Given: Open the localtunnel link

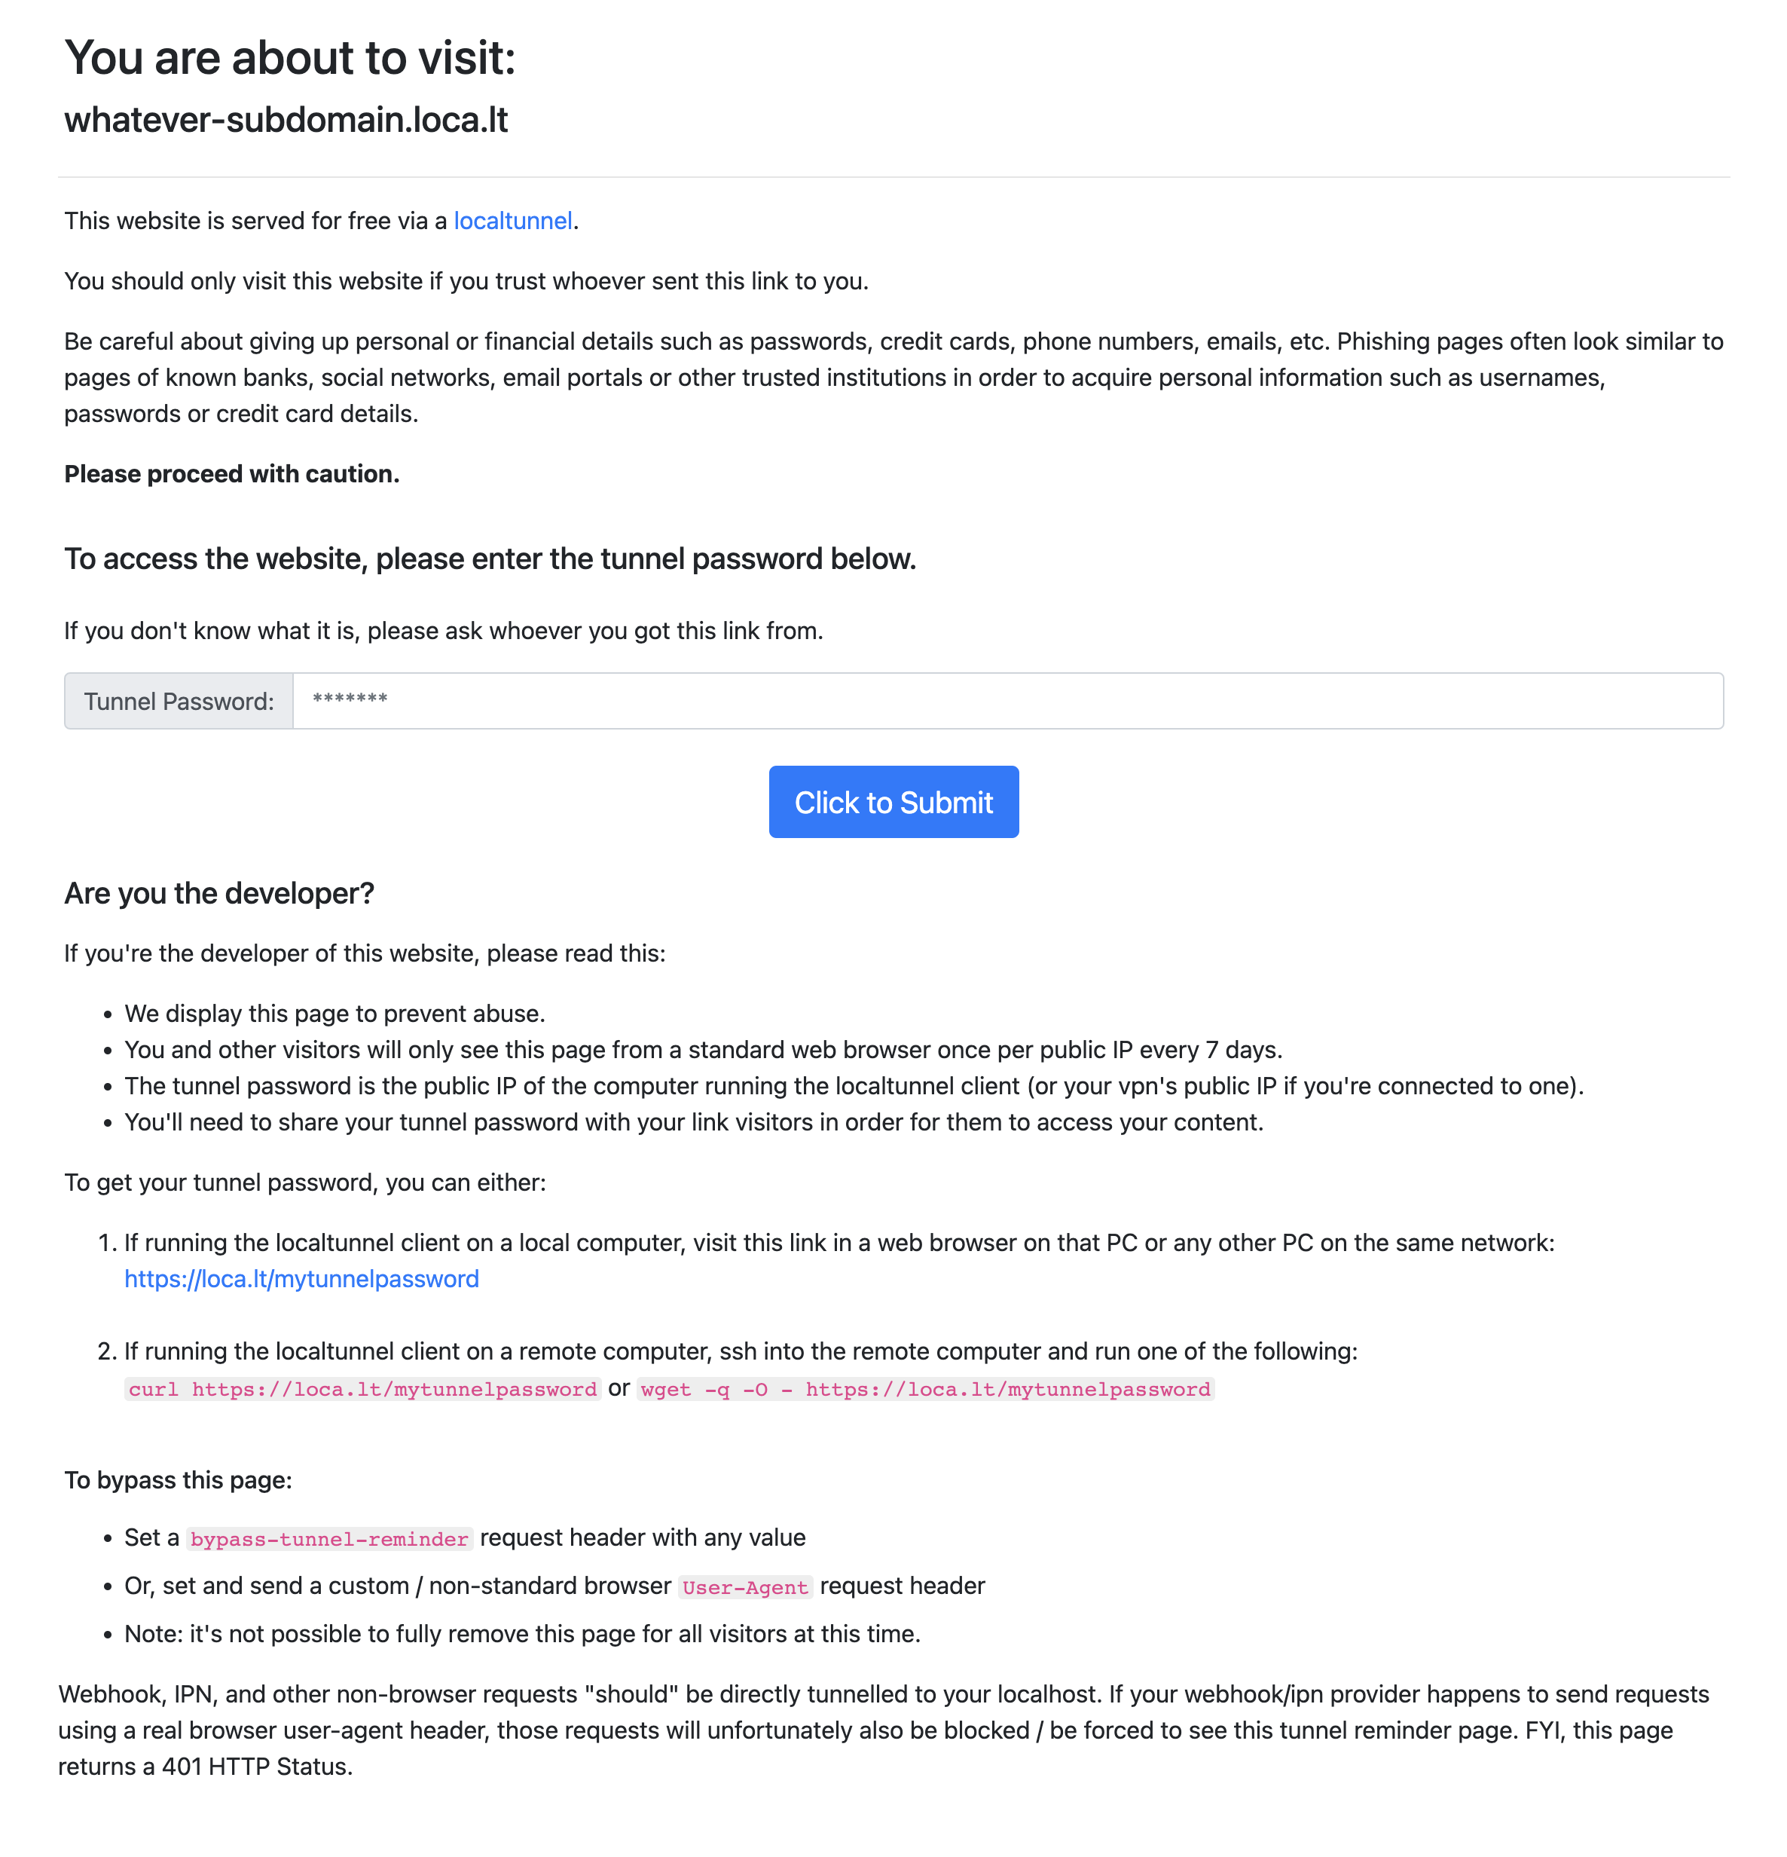Looking at the screenshot, I should click(x=512, y=221).
